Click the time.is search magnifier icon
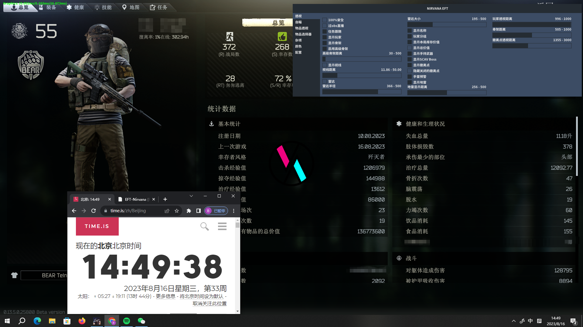This screenshot has width=583, height=327. tap(204, 226)
